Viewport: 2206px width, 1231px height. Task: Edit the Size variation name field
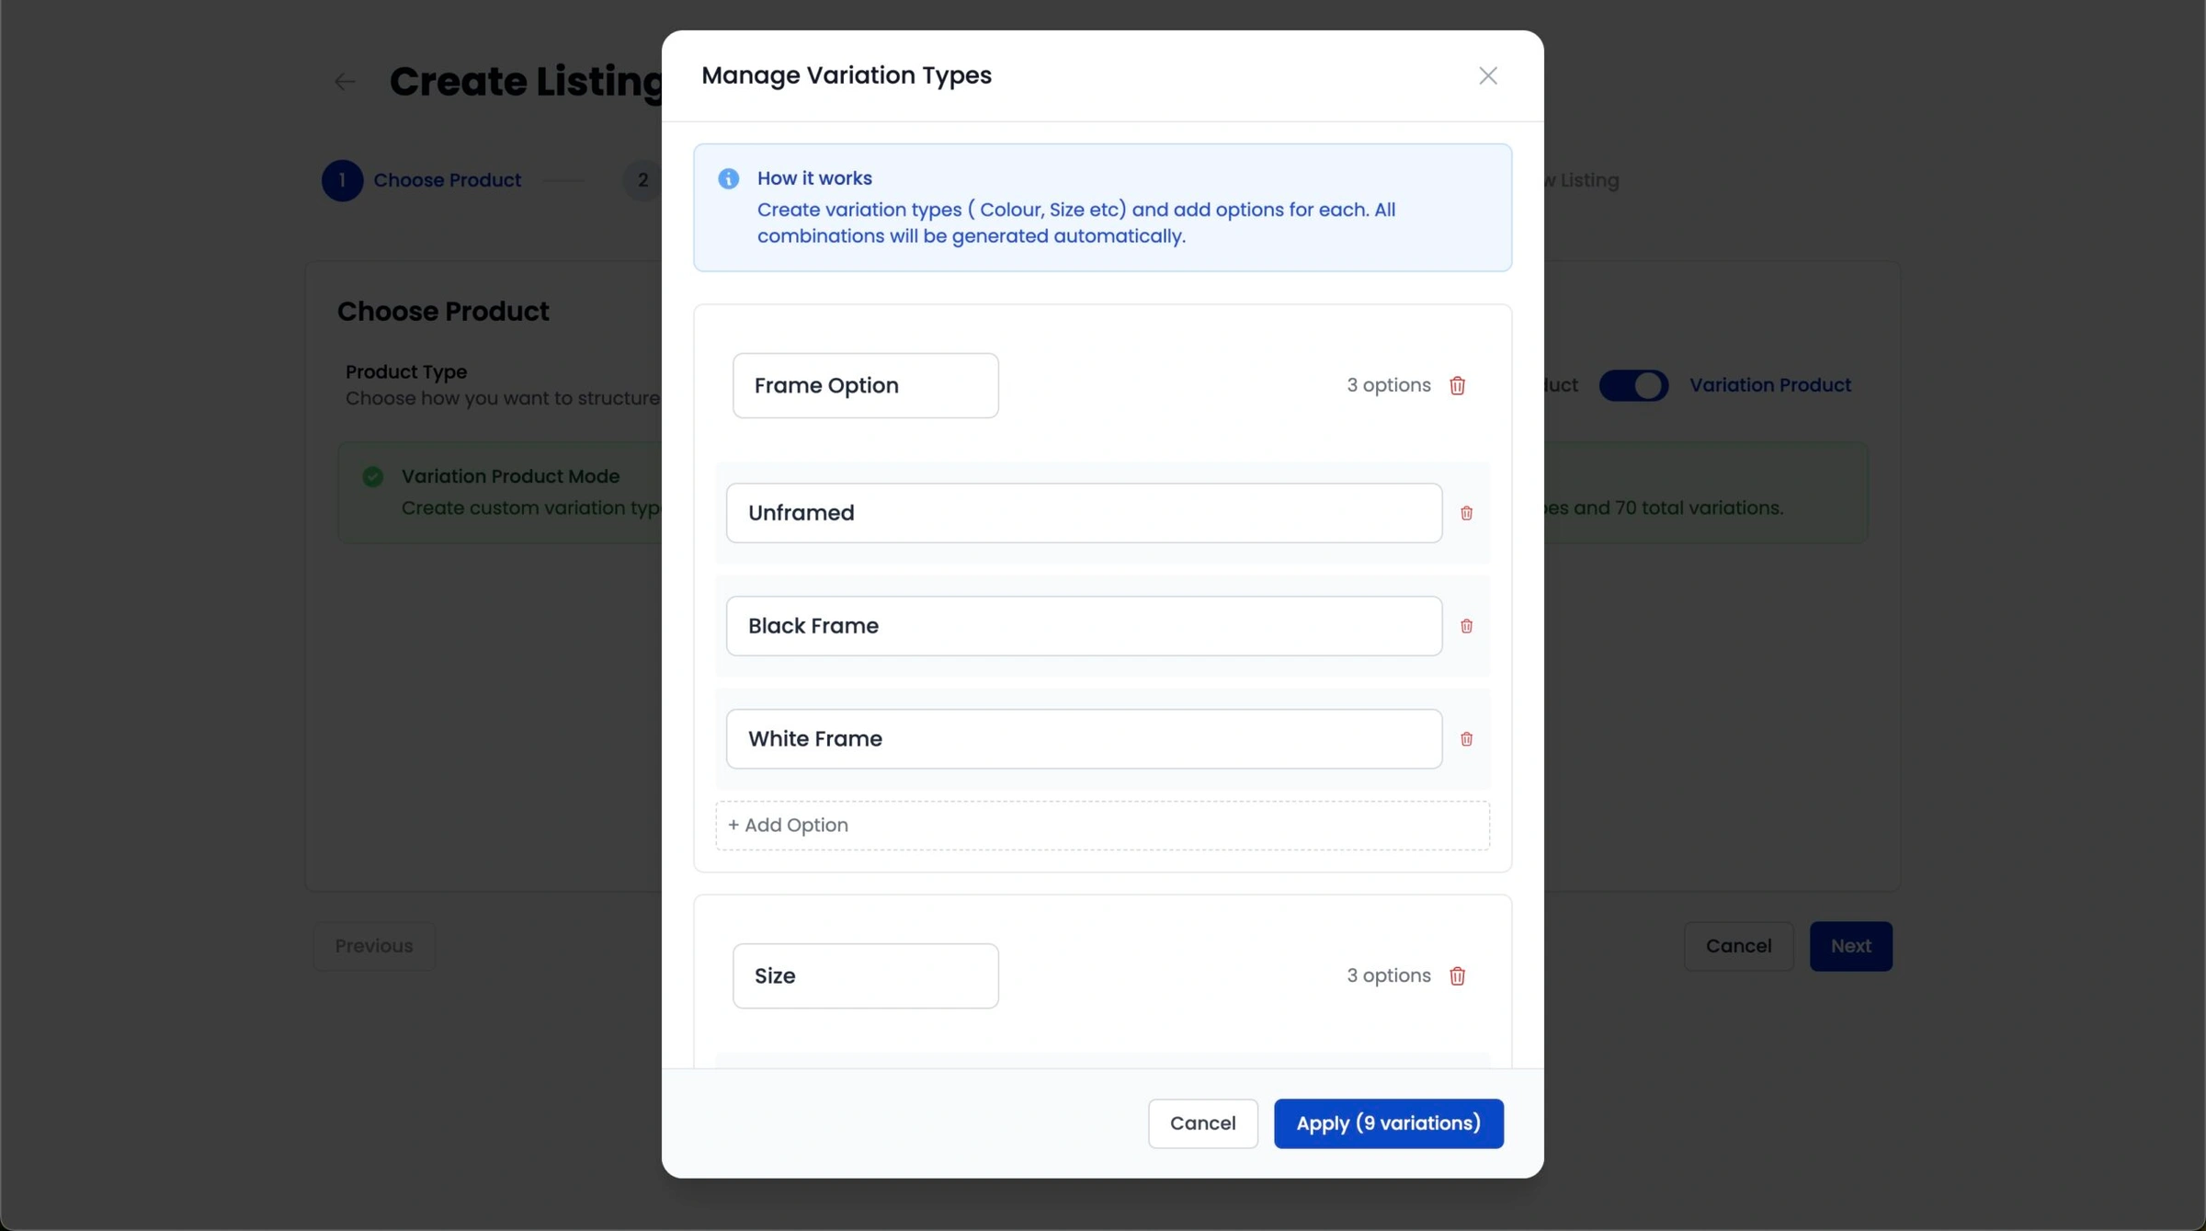865,975
